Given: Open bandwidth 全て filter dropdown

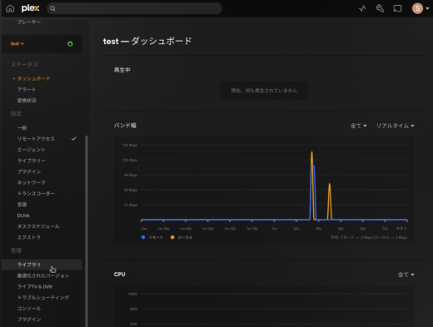Looking at the screenshot, I should 358,126.
